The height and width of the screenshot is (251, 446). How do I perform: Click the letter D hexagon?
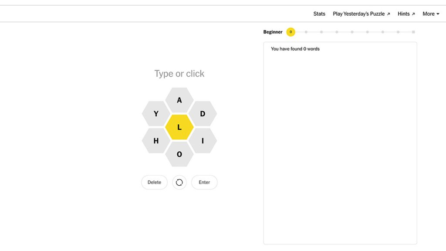click(x=203, y=114)
